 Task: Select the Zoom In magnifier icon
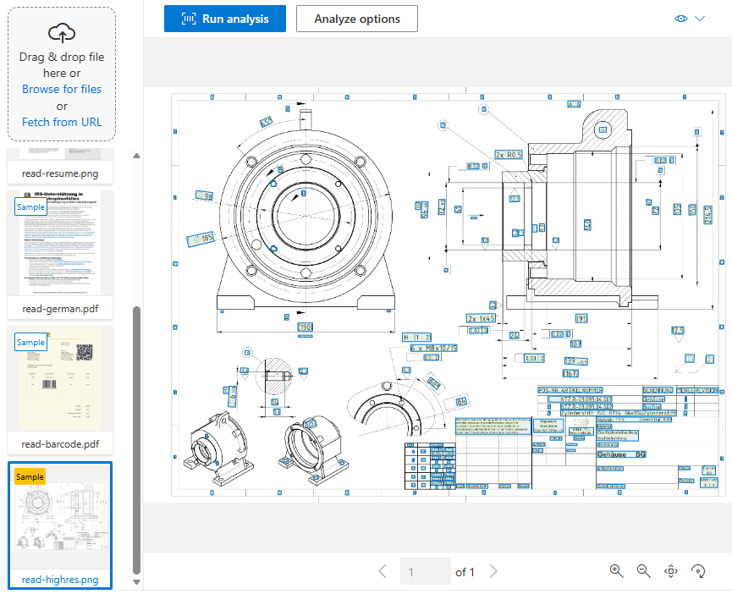(x=616, y=571)
